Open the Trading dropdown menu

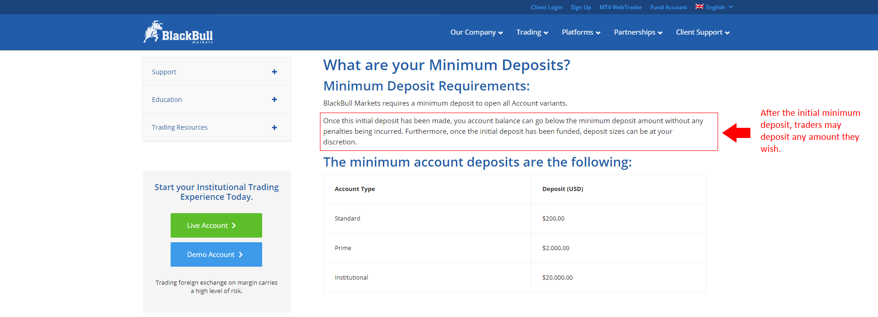click(x=532, y=32)
